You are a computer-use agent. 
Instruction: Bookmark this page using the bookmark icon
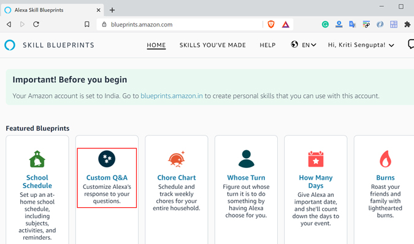(x=87, y=25)
